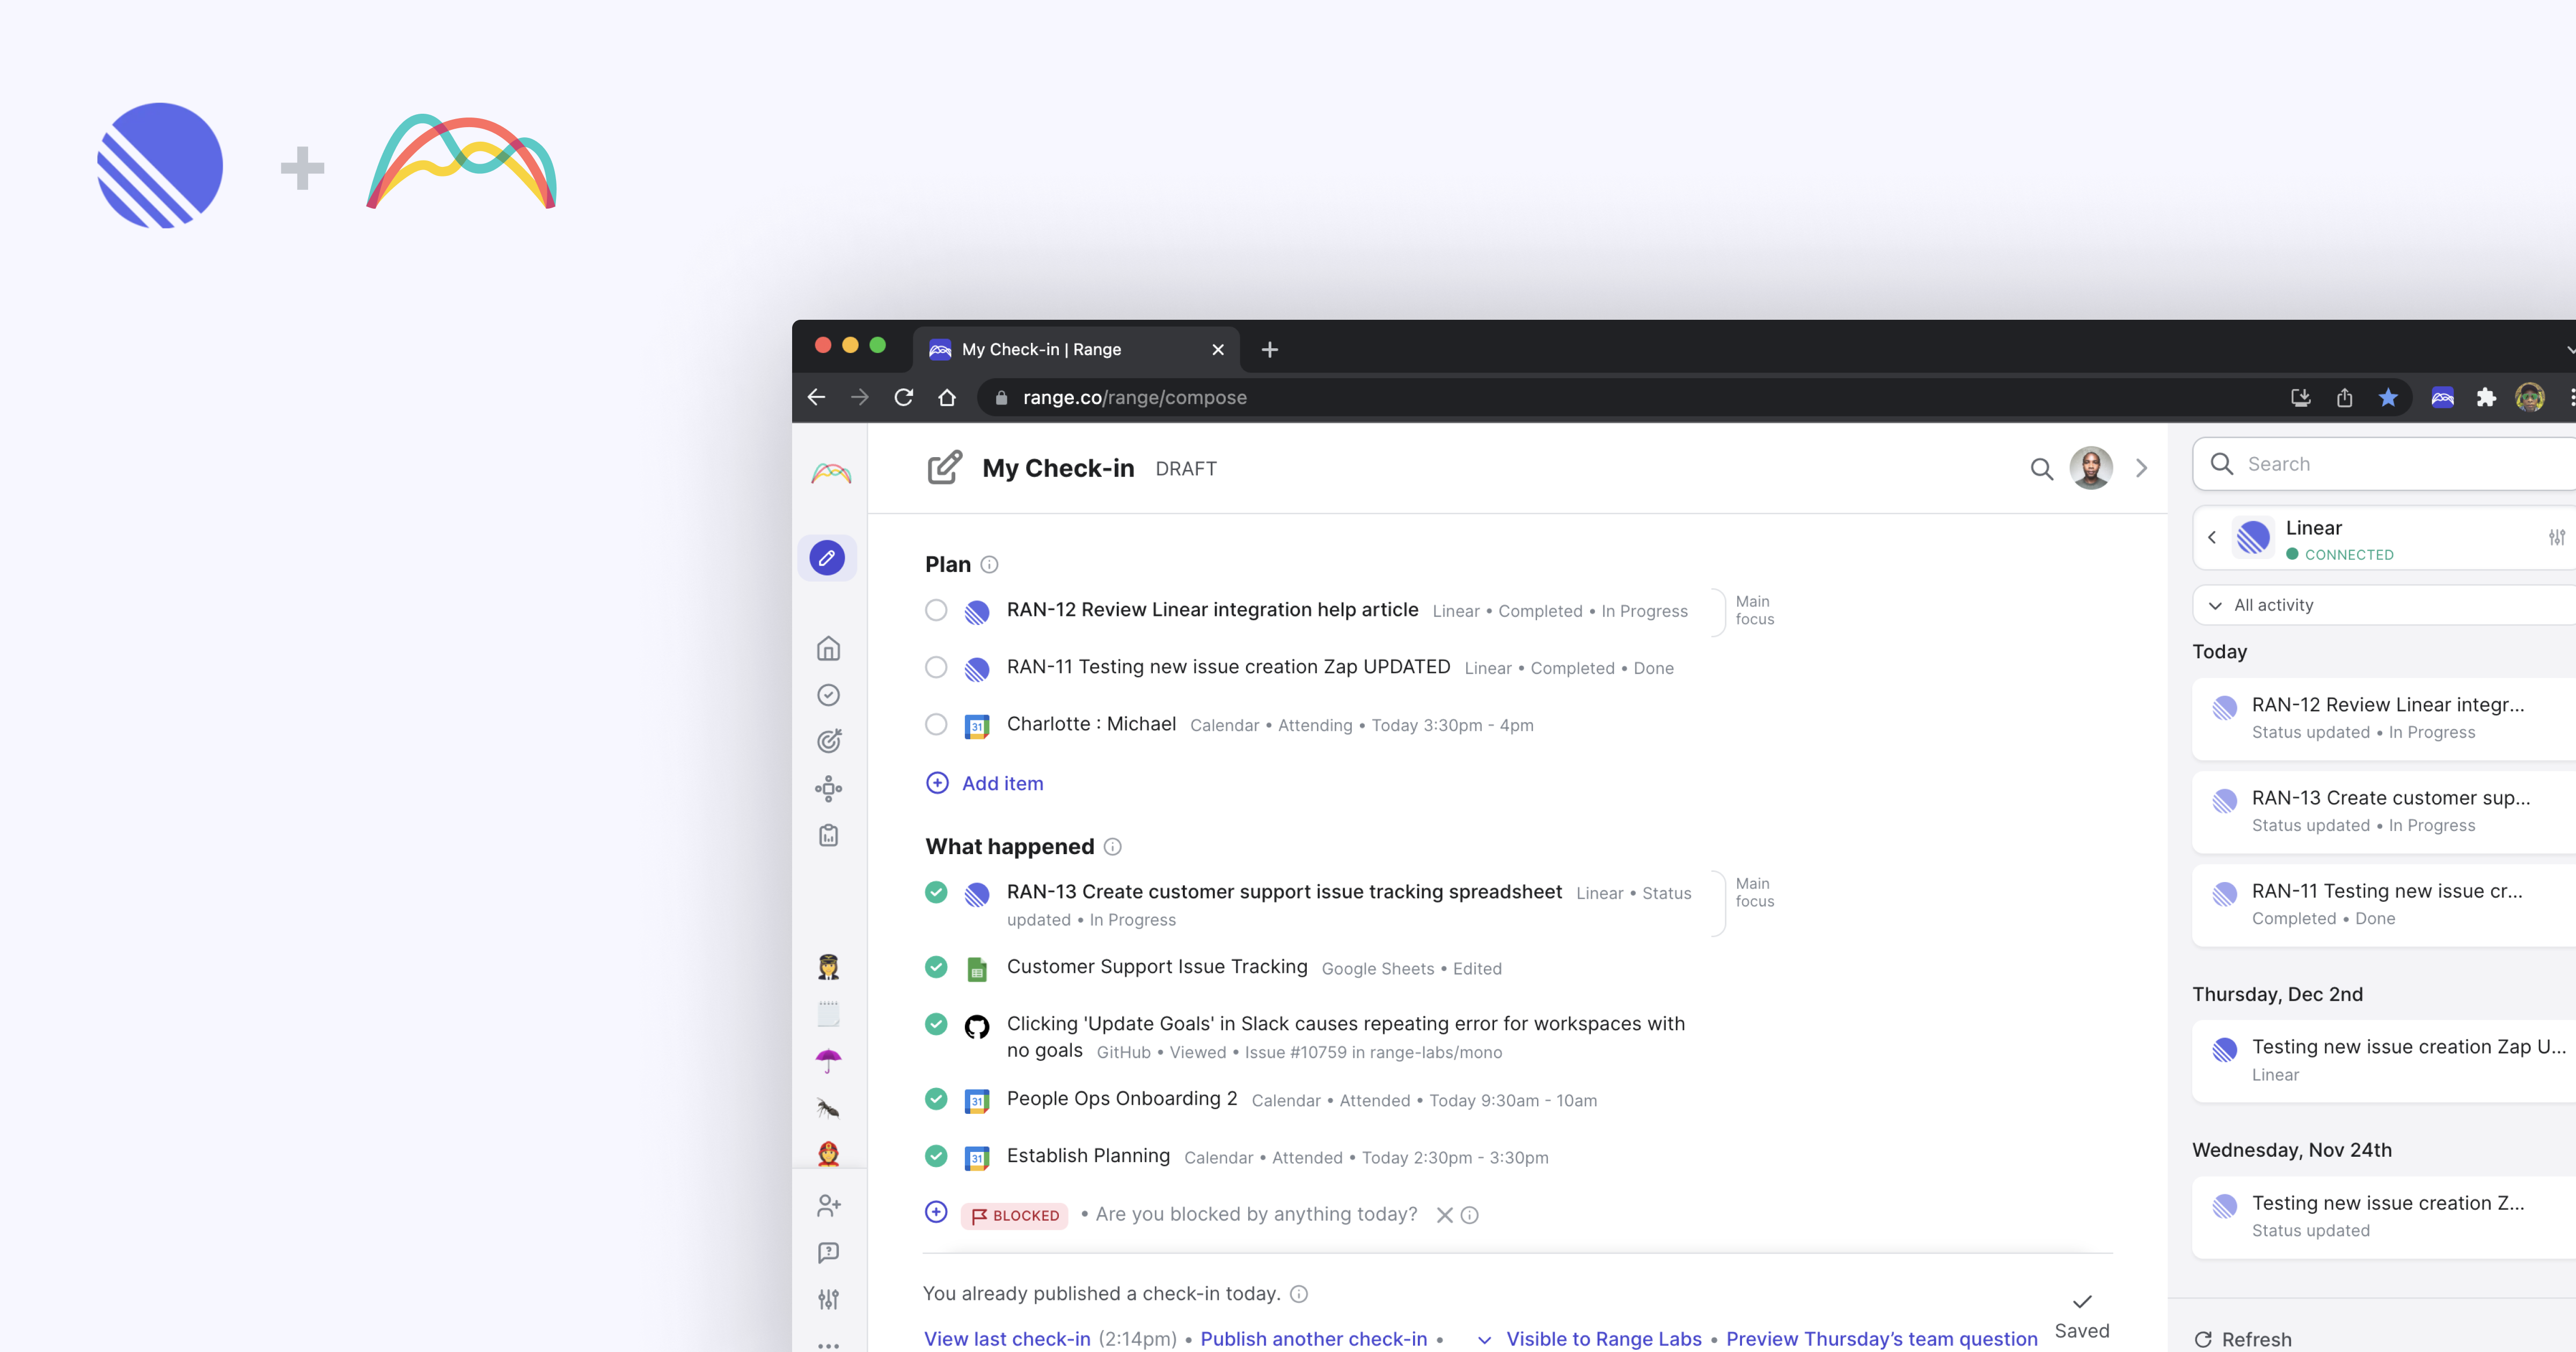The width and height of the screenshot is (2576, 1352).
Task: Add a blocked flag with the plus icon
Action: tap(936, 1212)
